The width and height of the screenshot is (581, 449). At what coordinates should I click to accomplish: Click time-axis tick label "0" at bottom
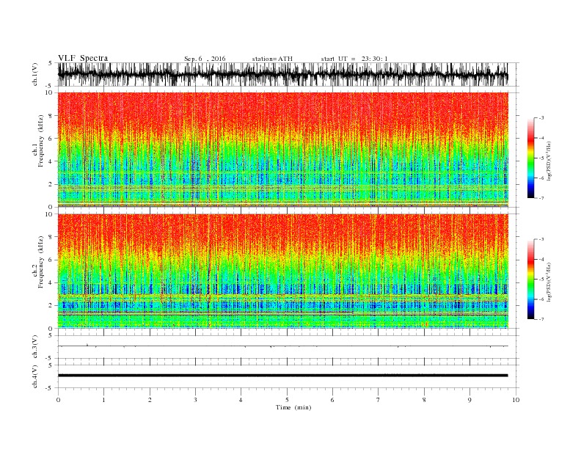[x=58, y=400]
